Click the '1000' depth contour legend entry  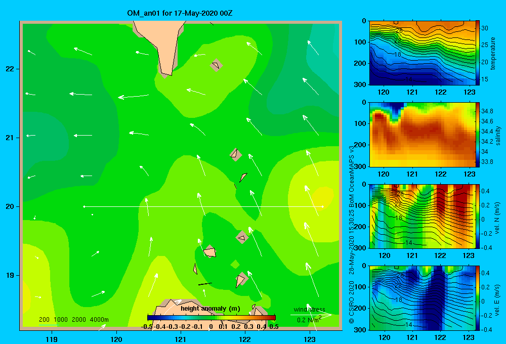(x=61, y=320)
